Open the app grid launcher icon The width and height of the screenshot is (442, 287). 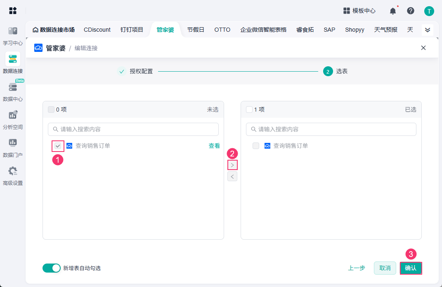tap(13, 11)
